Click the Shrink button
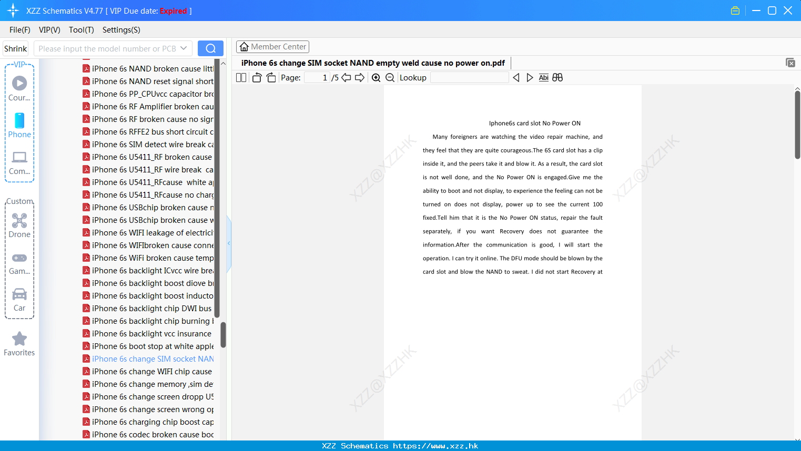801x451 pixels. pos(16,48)
